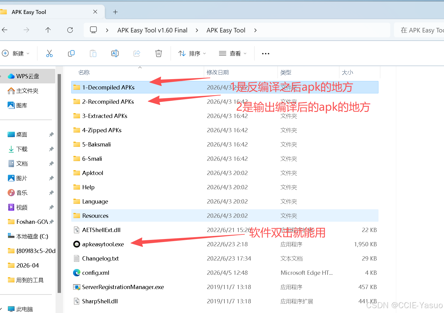This screenshot has width=444, height=313.
Task: Select the AETShellExt.dll file icon
Action: tap(77, 230)
